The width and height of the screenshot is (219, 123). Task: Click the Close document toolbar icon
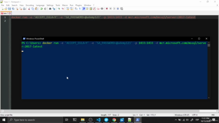click(17, 9)
